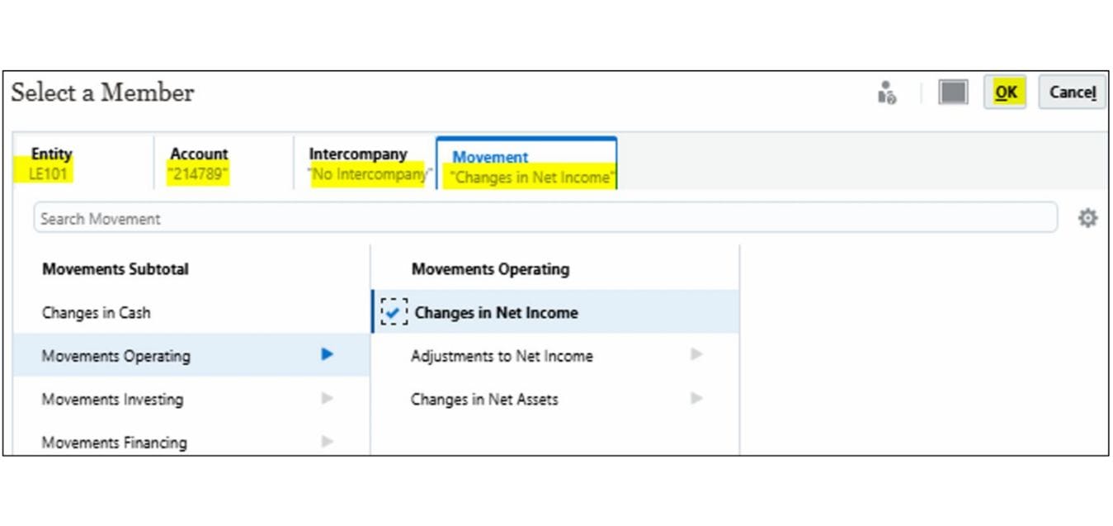This screenshot has height=526, width=1113.
Task: Expand Movements Investing children
Action: point(327,399)
